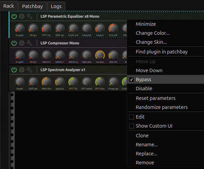Click Compressor In gain knob

[20, 55]
